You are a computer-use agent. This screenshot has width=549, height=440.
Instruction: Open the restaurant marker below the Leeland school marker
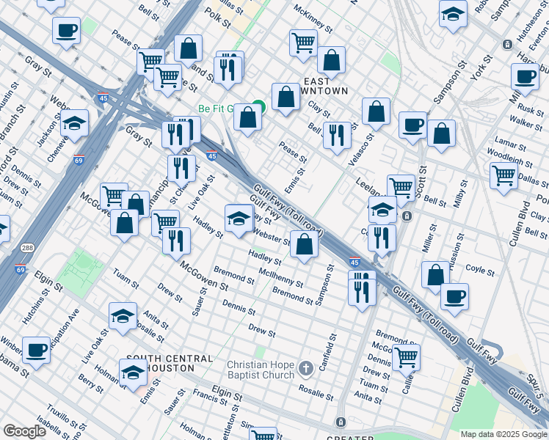(x=382, y=239)
